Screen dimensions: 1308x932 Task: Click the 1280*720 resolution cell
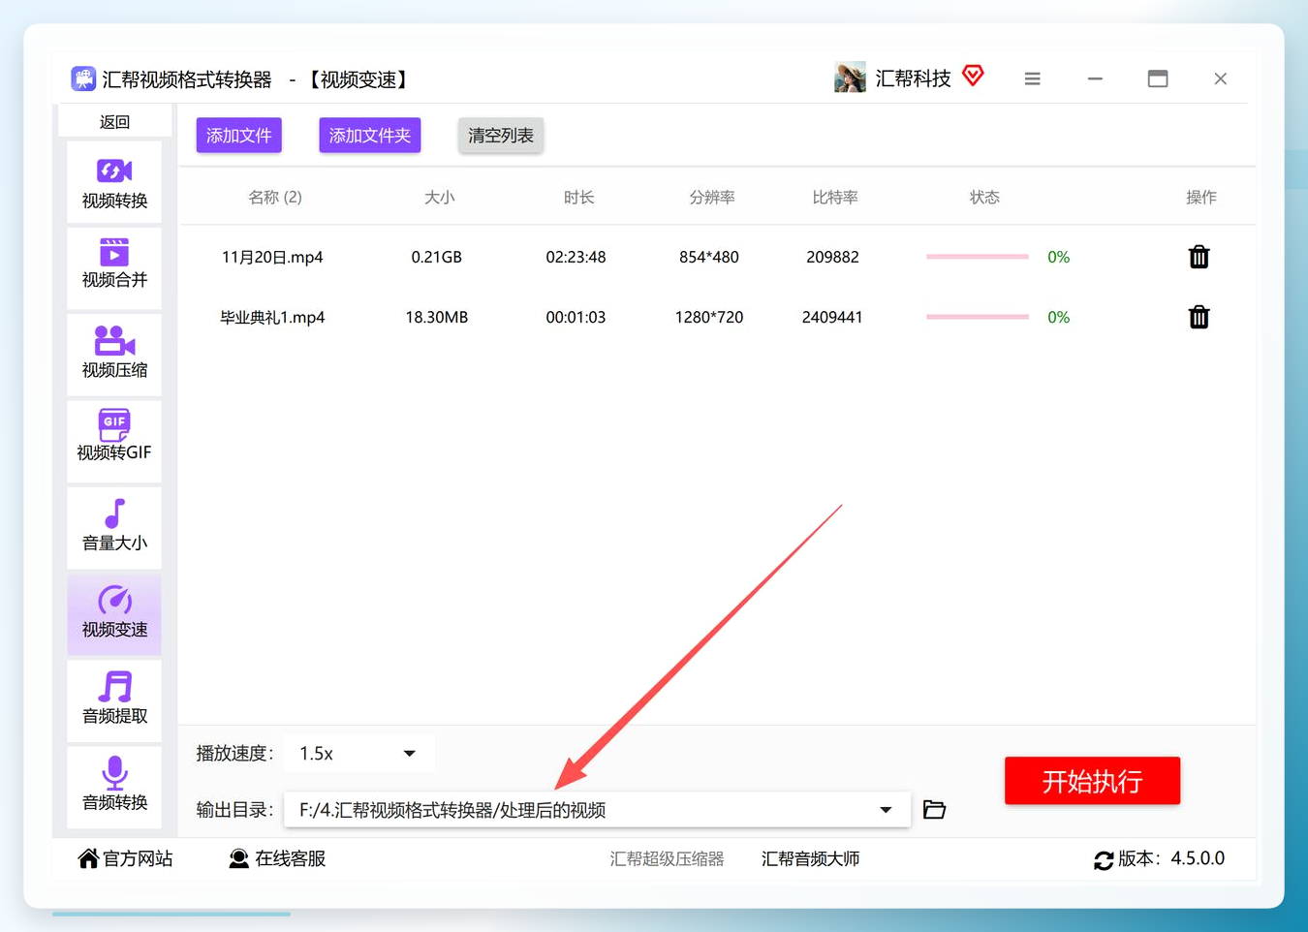pos(709,317)
